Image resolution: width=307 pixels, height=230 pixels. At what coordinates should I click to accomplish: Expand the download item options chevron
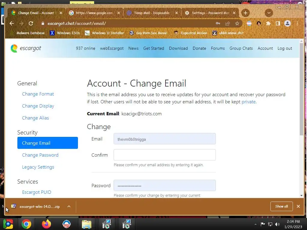tap(69, 207)
